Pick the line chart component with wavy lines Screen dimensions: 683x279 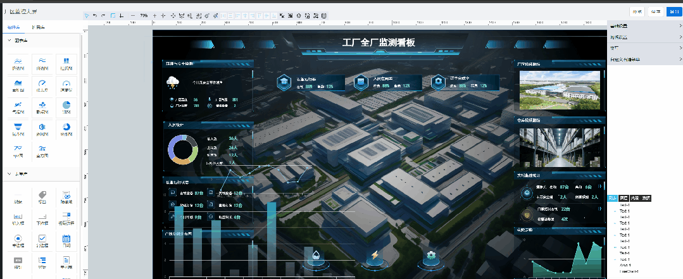[x=18, y=63]
